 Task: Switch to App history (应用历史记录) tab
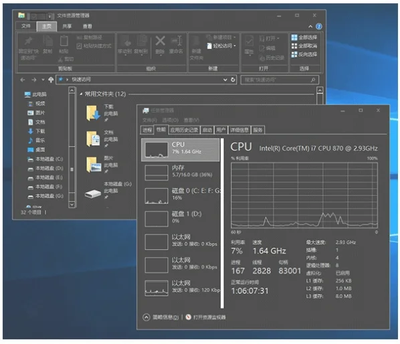184,130
